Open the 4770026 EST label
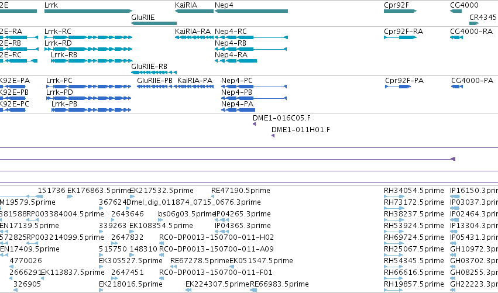The image size is (498, 293). [x=26, y=261]
